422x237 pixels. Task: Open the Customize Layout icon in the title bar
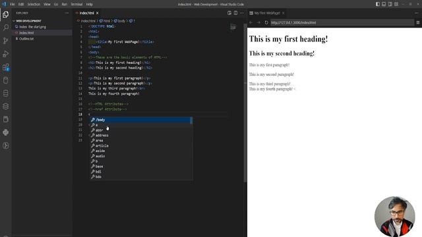(x=396, y=4)
